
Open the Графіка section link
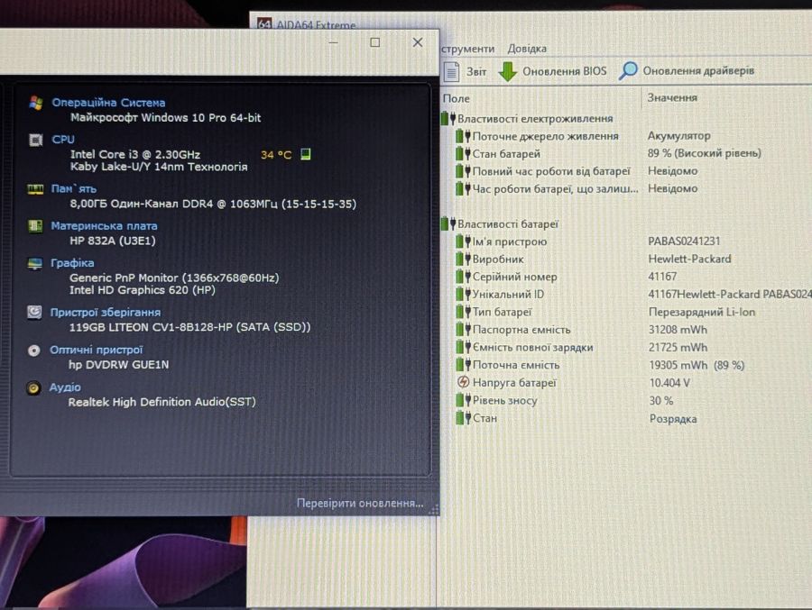72,263
